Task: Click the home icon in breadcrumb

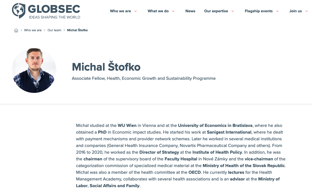Action: coord(16,30)
